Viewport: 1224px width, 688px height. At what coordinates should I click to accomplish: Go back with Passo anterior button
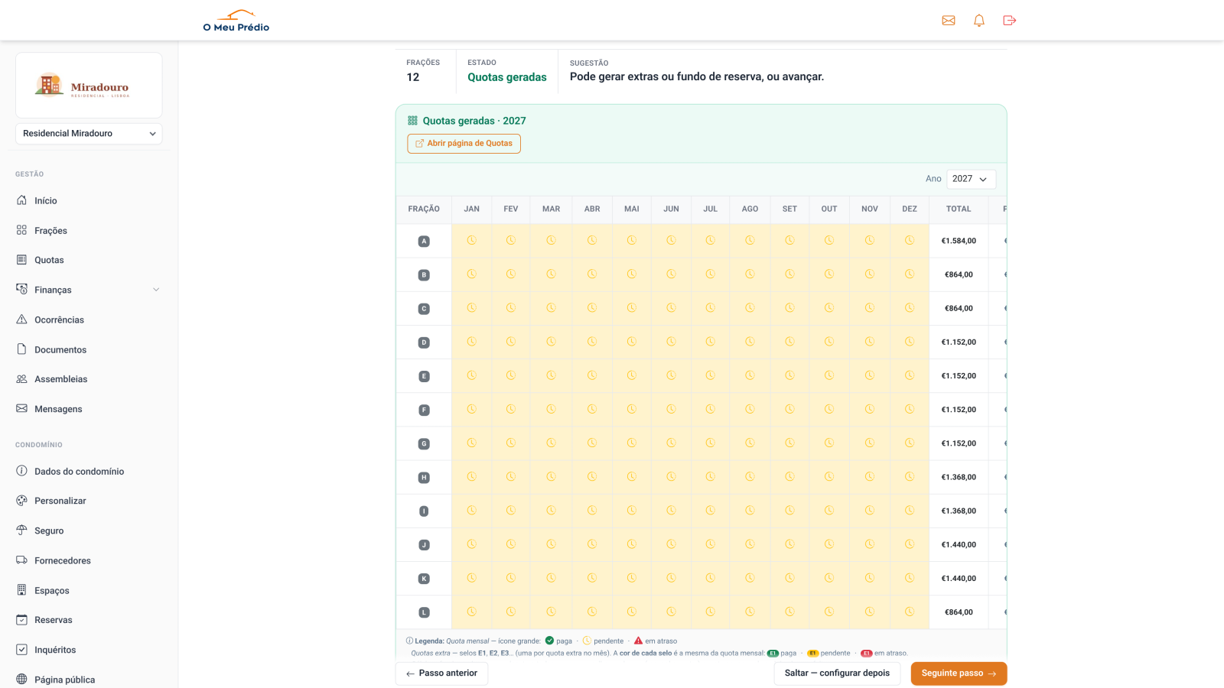[x=441, y=673]
